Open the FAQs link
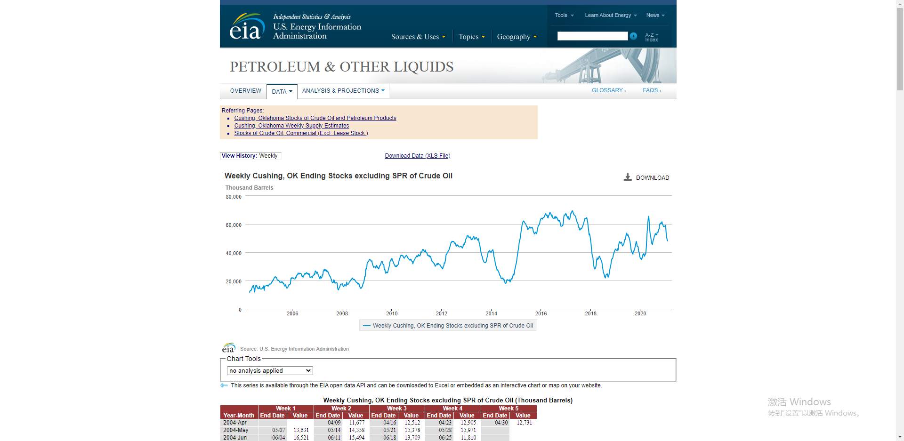The width and height of the screenshot is (904, 441). [652, 90]
